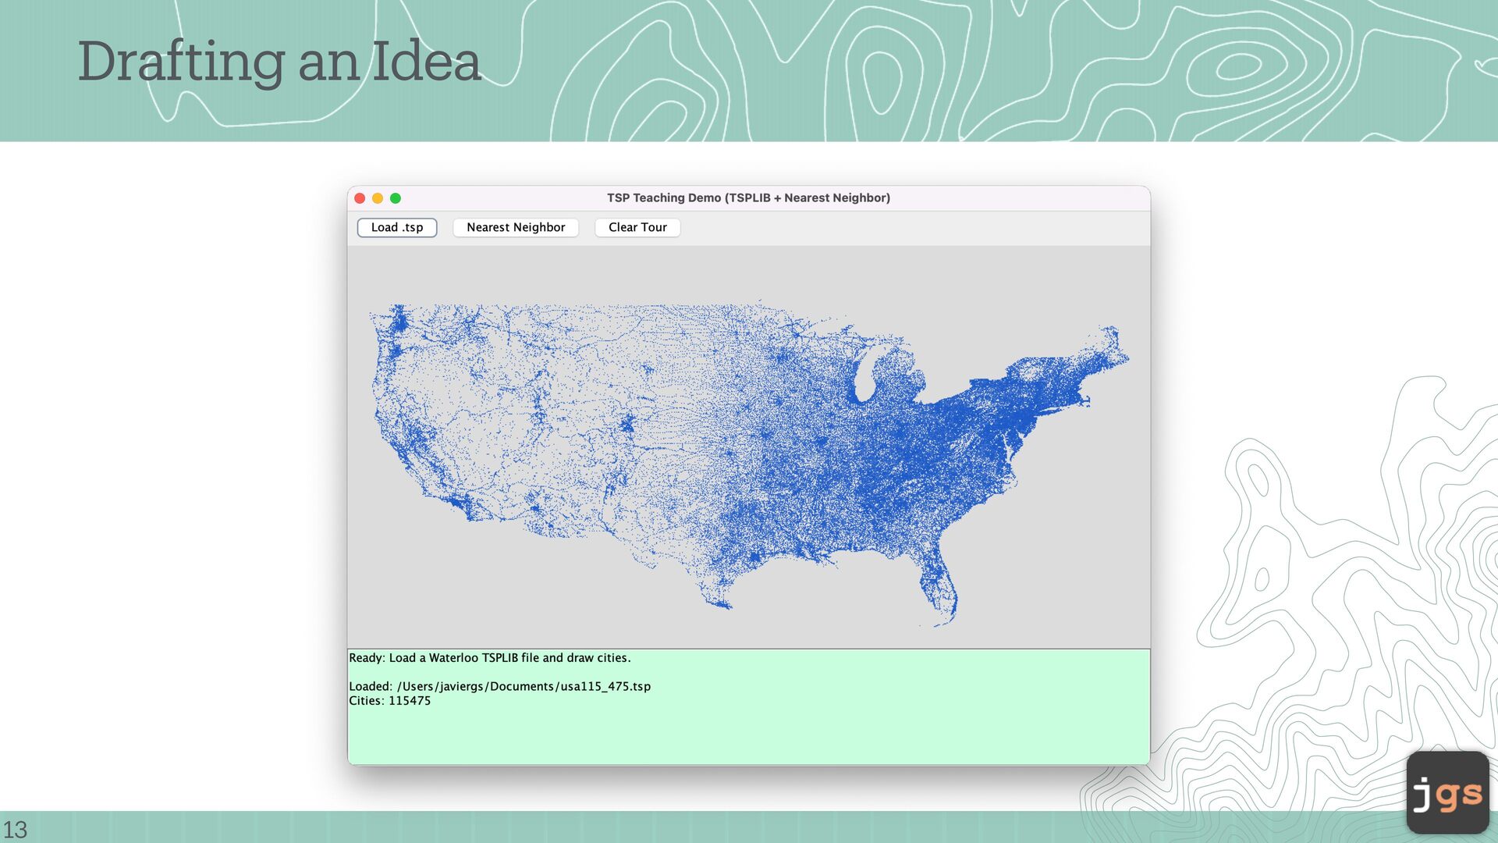Click the loaded file path line
Viewport: 1498px width, 843px height.
pyautogui.click(x=499, y=686)
